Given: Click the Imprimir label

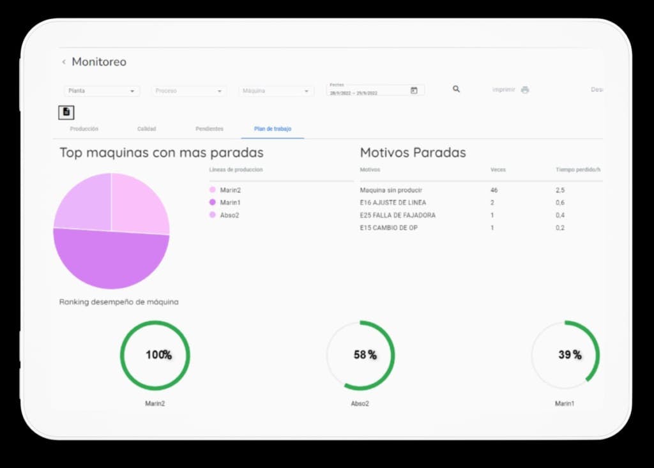Looking at the screenshot, I should coord(503,89).
